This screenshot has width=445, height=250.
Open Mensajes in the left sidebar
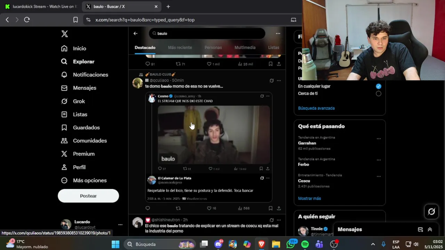[79, 88]
